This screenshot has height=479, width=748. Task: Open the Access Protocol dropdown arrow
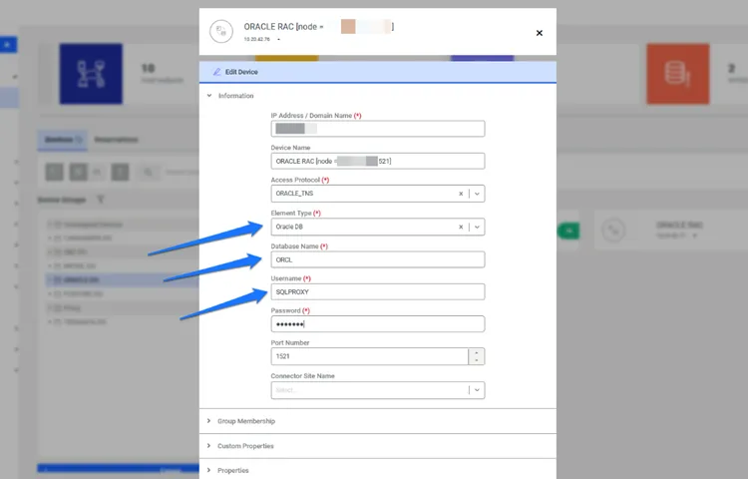(x=477, y=194)
